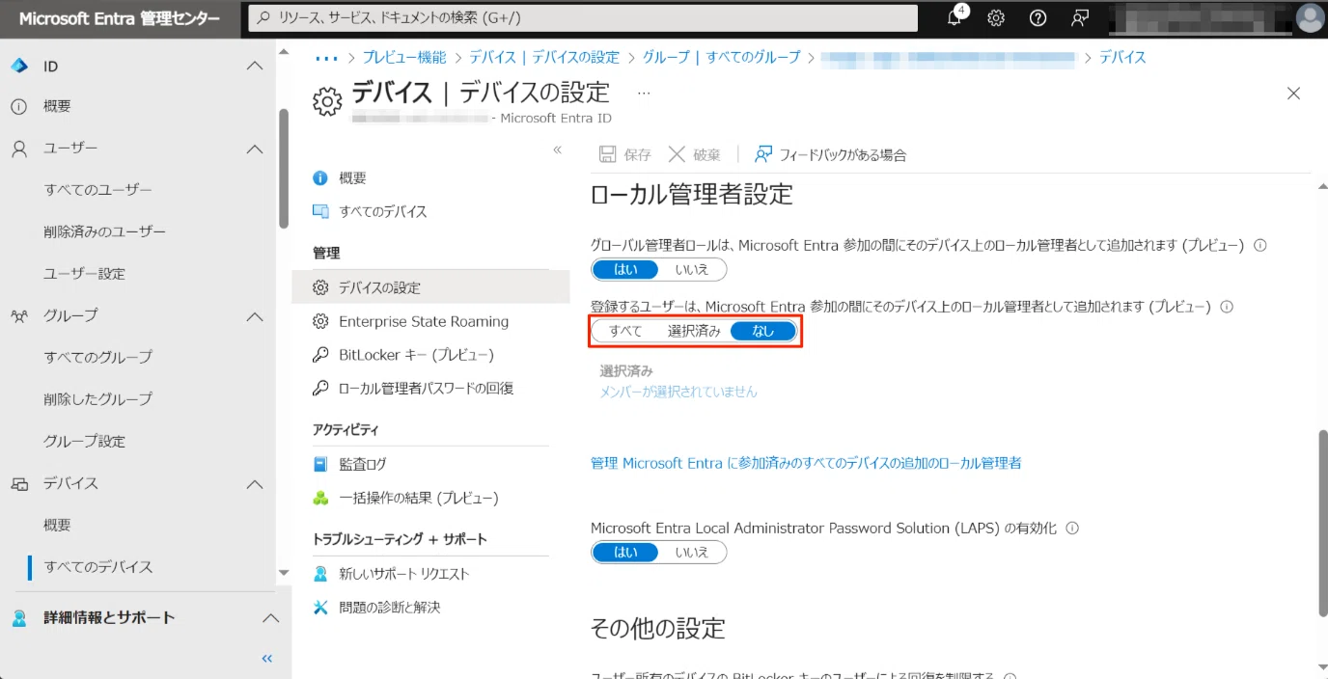Screen dimensions: 1328x679
Task: Collapse the ユーザー section chevron
Action: tap(255, 149)
